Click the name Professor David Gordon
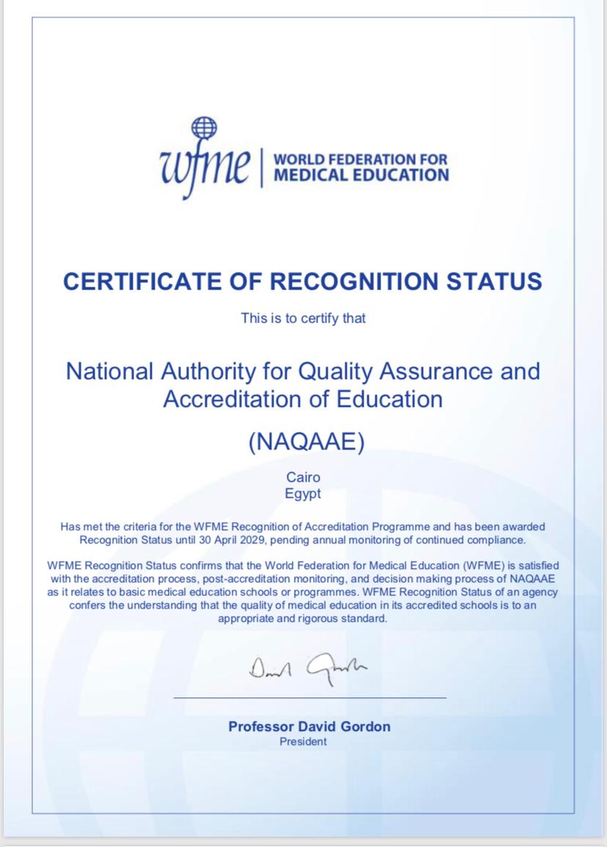The height and width of the screenshot is (847, 607). point(309,727)
